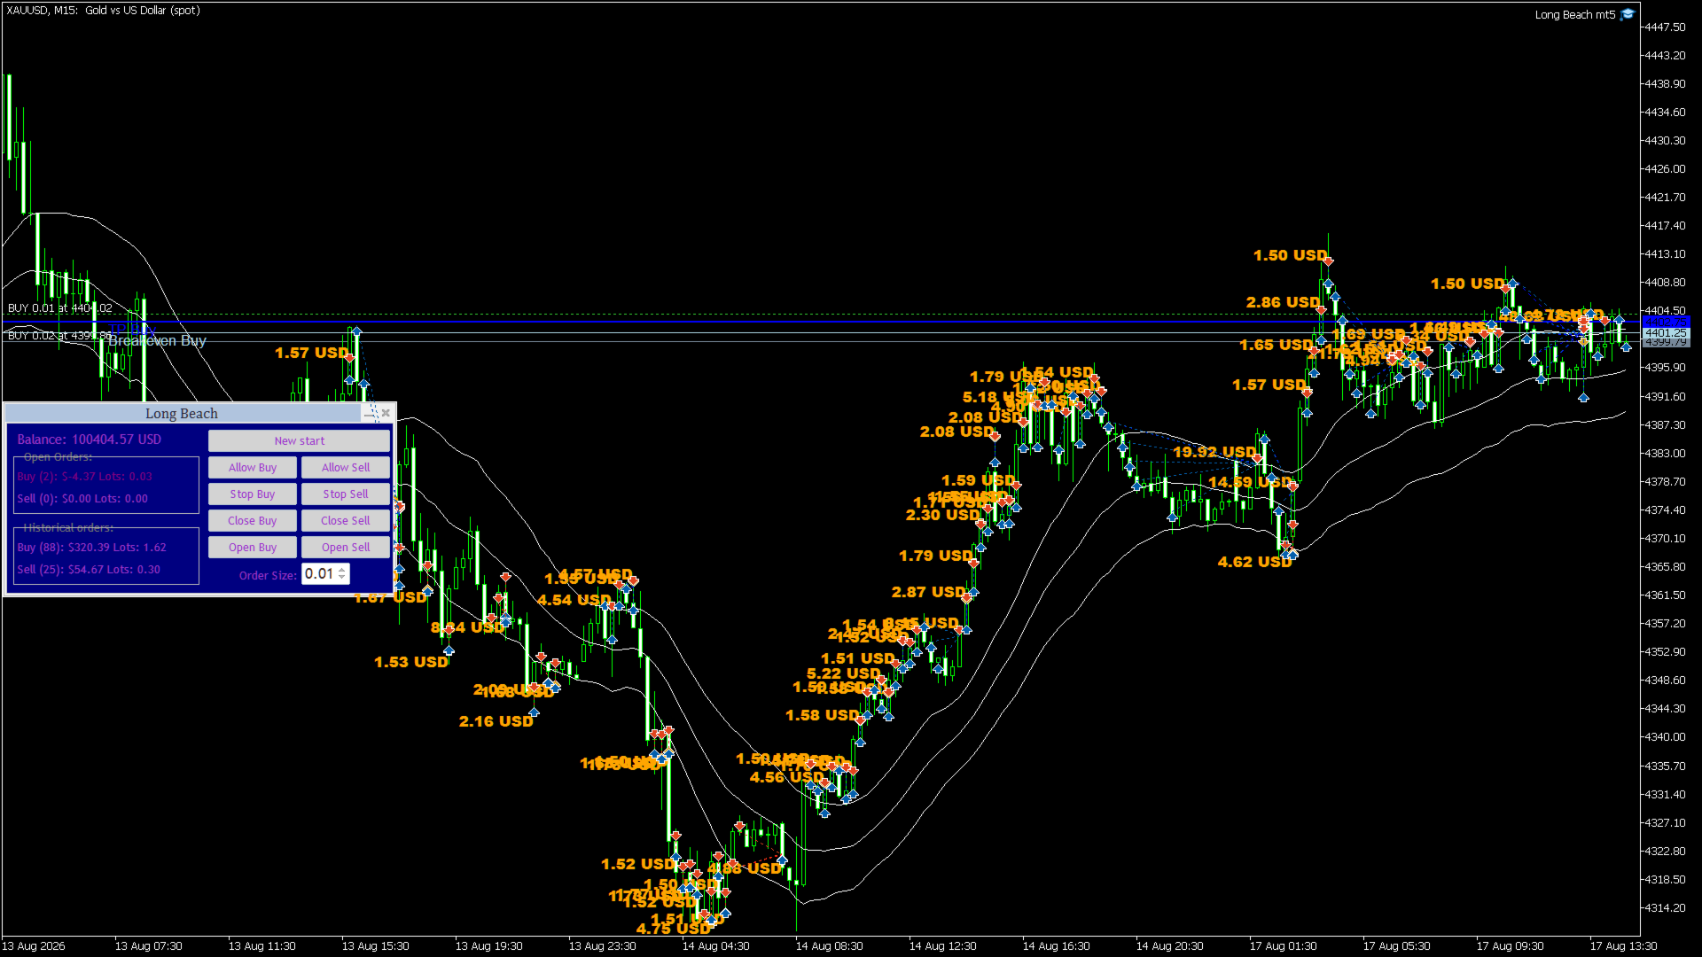Click the 4.54 USD profit label
1702x957 pixels.
tap(574, 600)
